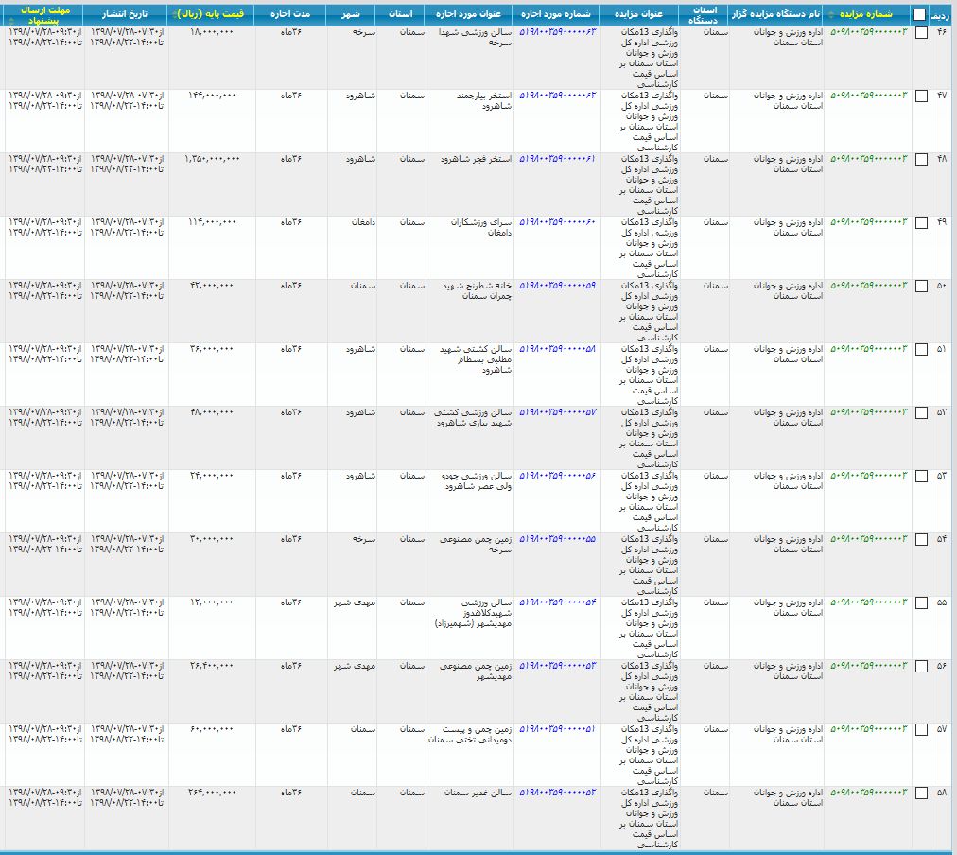Toggle the select-all checkbox in table header

tap(920, 14)
